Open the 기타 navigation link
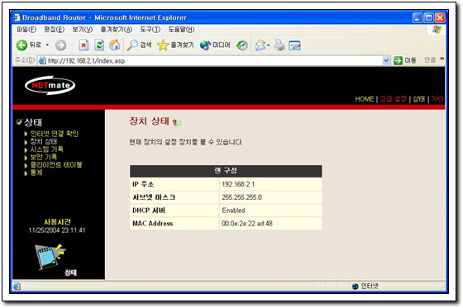463x308 pixels. point(437,99)
